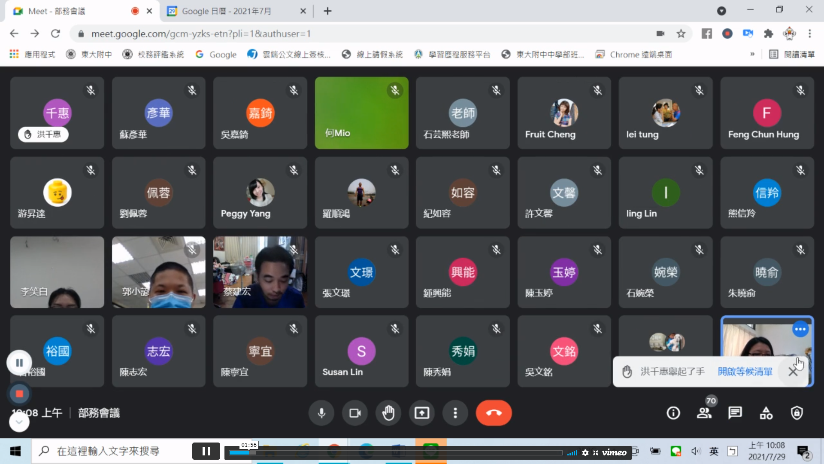Lower the raised hand button
The height and width of the screenshot is (464, 824).
[x=388, y=413]
